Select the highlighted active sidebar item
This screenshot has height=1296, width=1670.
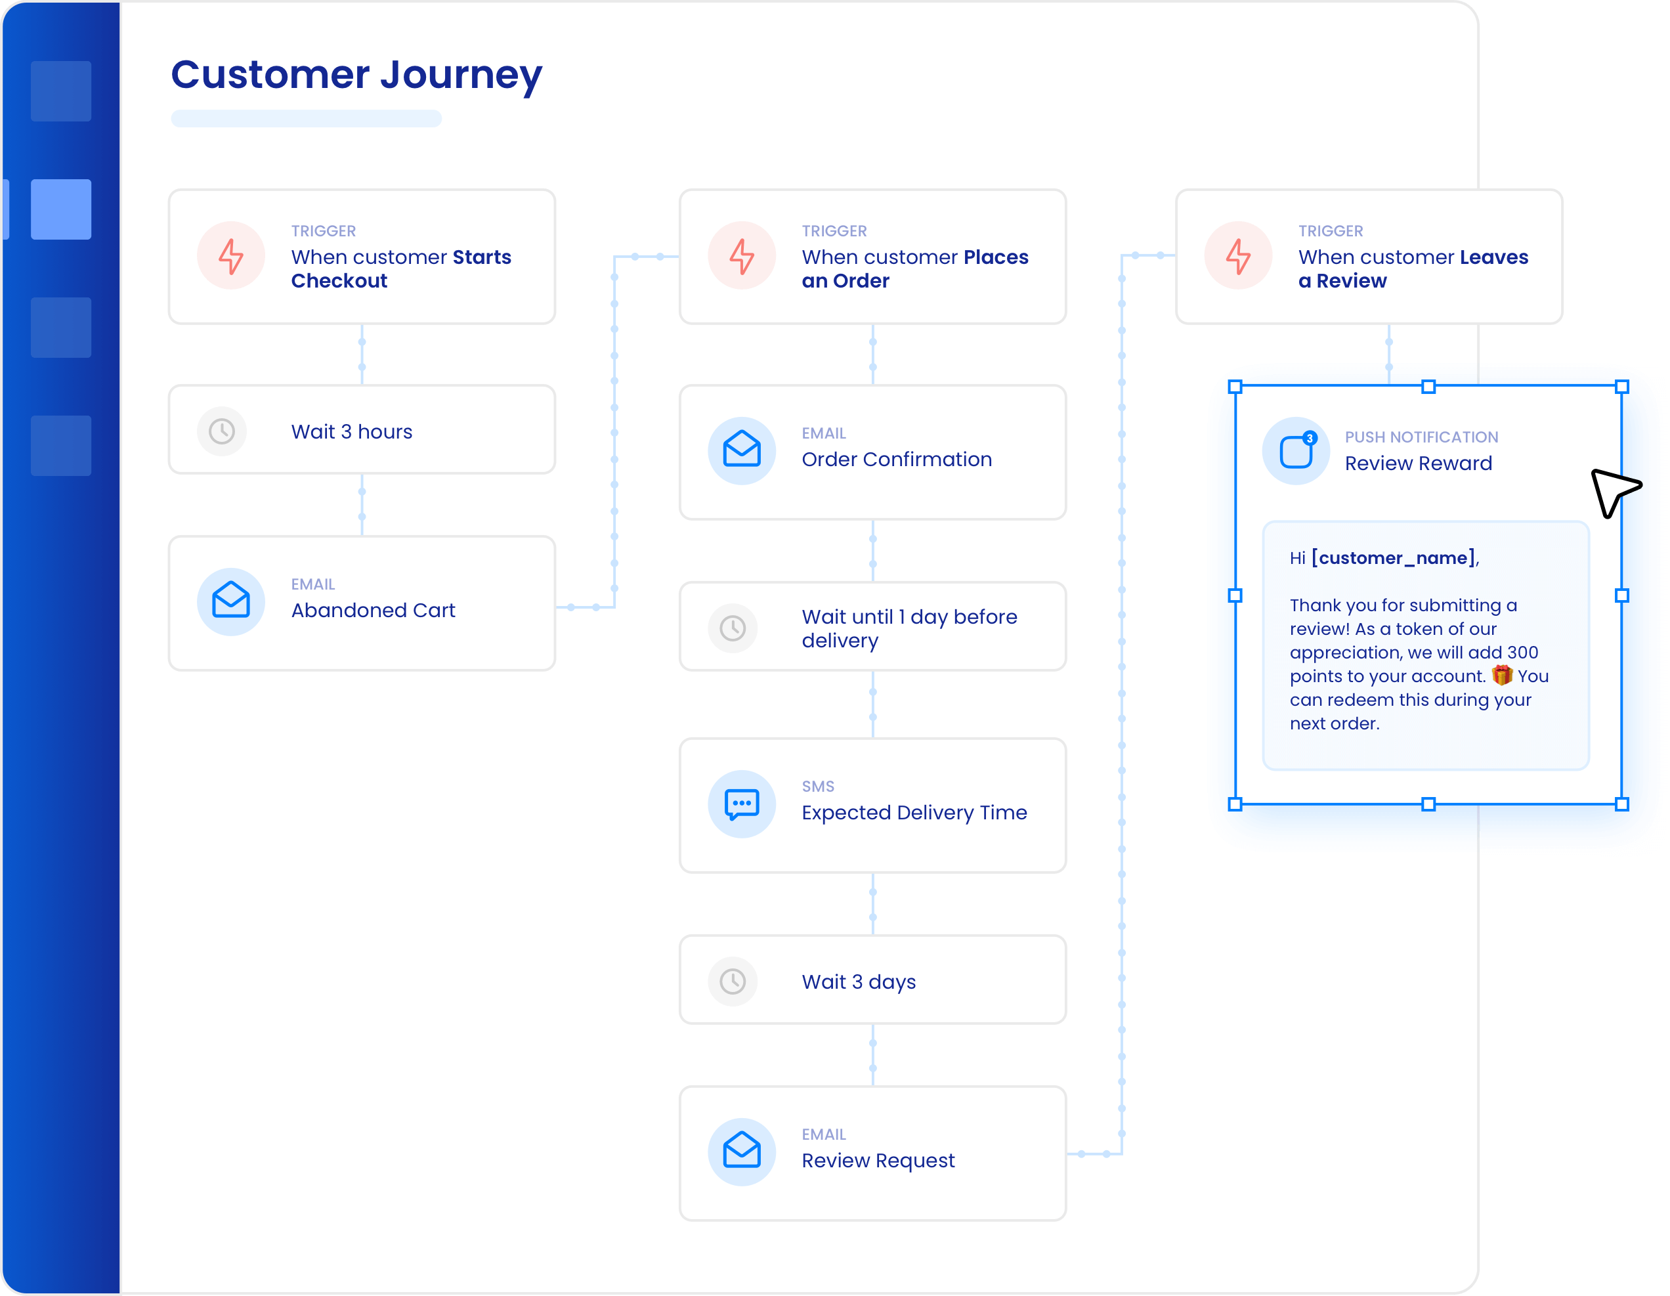pyautogui.click(x=61, y=209)
